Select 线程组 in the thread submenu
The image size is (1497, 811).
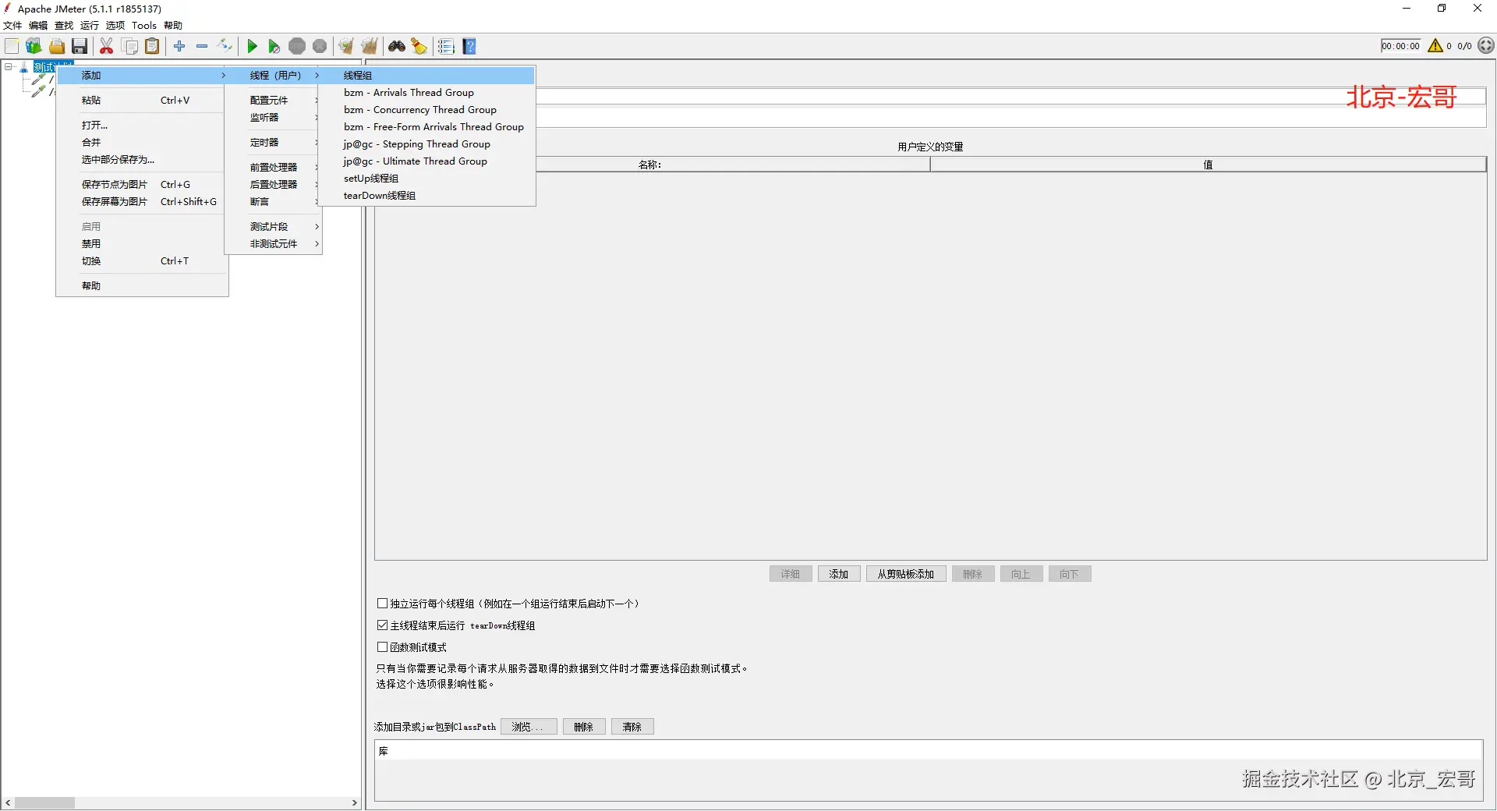pos(426,76)
